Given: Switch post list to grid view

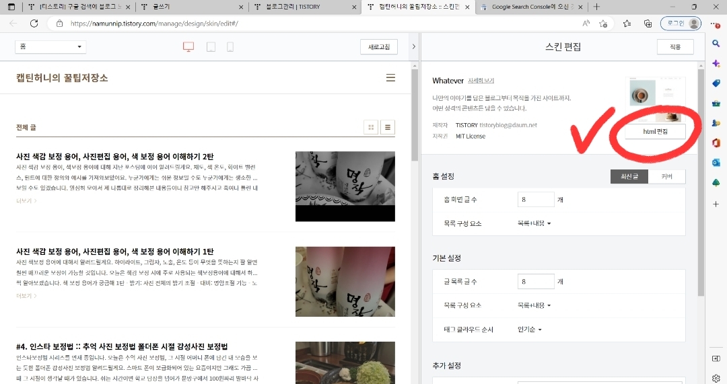Looking at the screenshot, I should coord(371,127).
